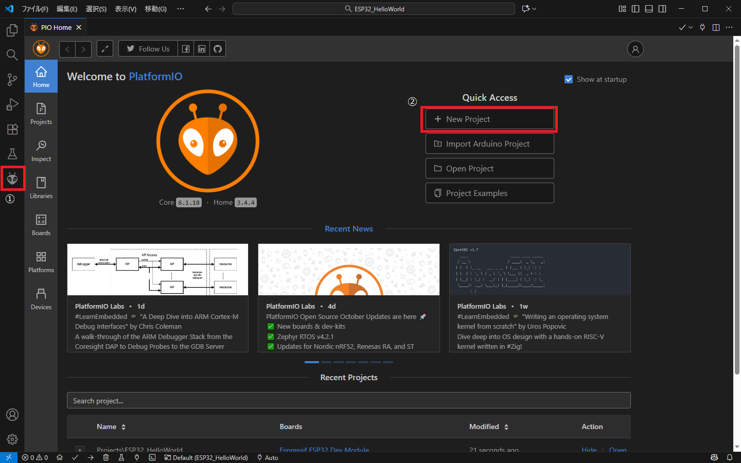Click PlatformIO Test flask in status bar
The width and height of the screenshot is (741, 463).
click(x=121, y=457)
